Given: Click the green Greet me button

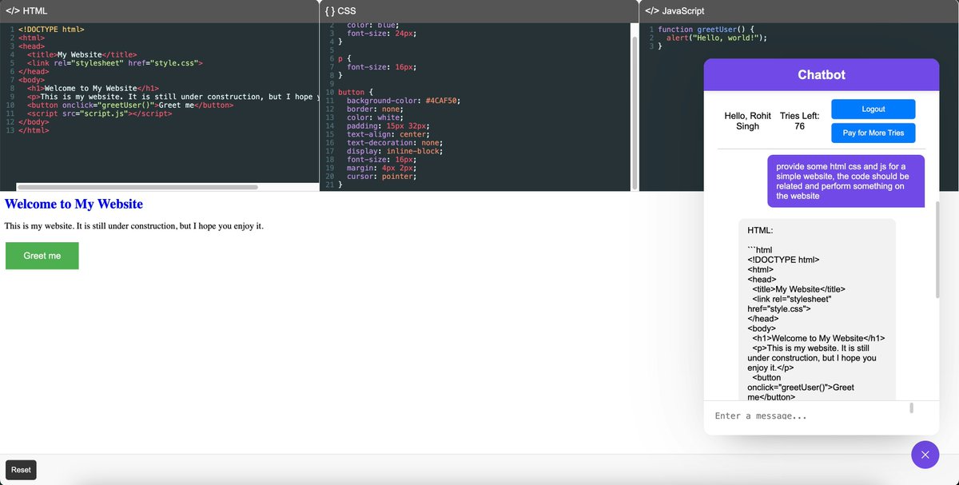Looking at the screenshot, I should click(x=42, y=256).
